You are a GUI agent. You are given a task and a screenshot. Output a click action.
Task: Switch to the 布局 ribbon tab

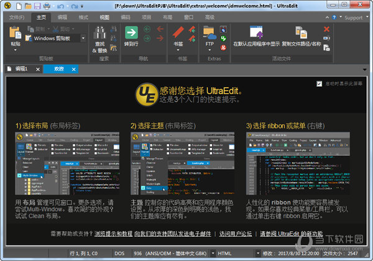(x=168, y=17)
